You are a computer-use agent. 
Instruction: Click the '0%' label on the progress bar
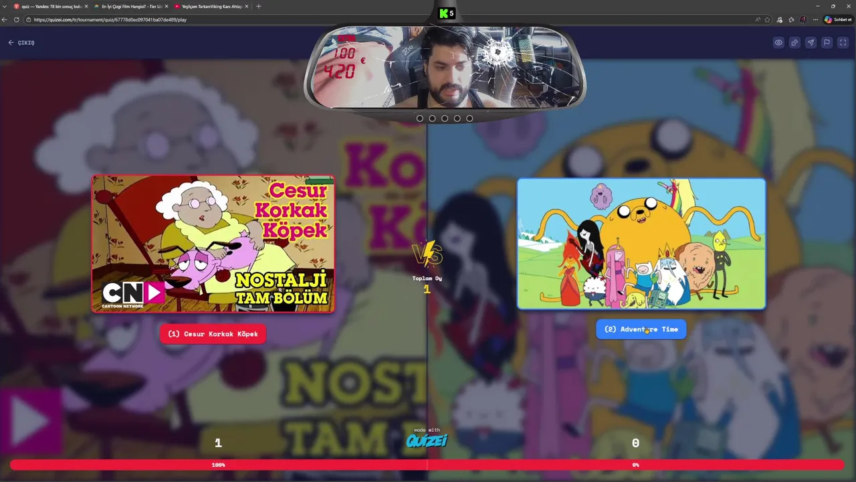pyautogui.click(x=635, y=465)
